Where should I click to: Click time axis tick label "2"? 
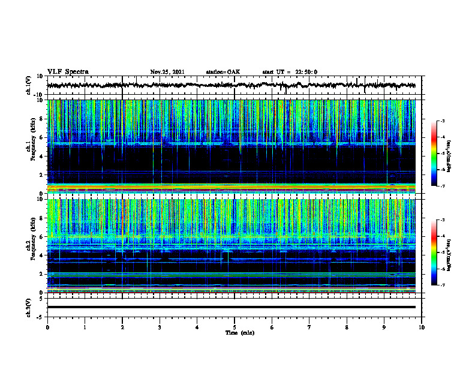(122, 327)
